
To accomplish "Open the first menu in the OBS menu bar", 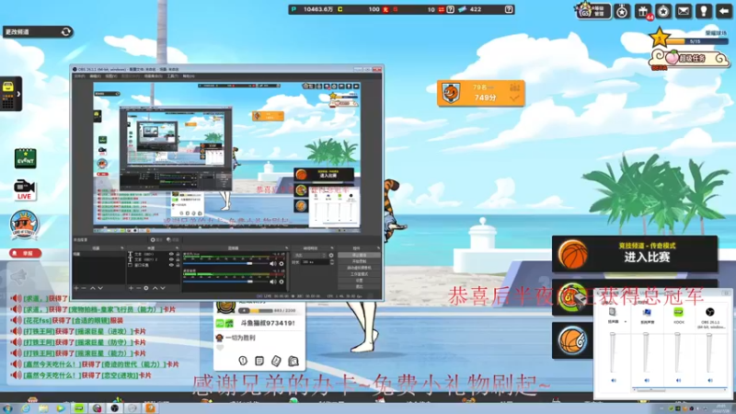I will pos(79,76).
